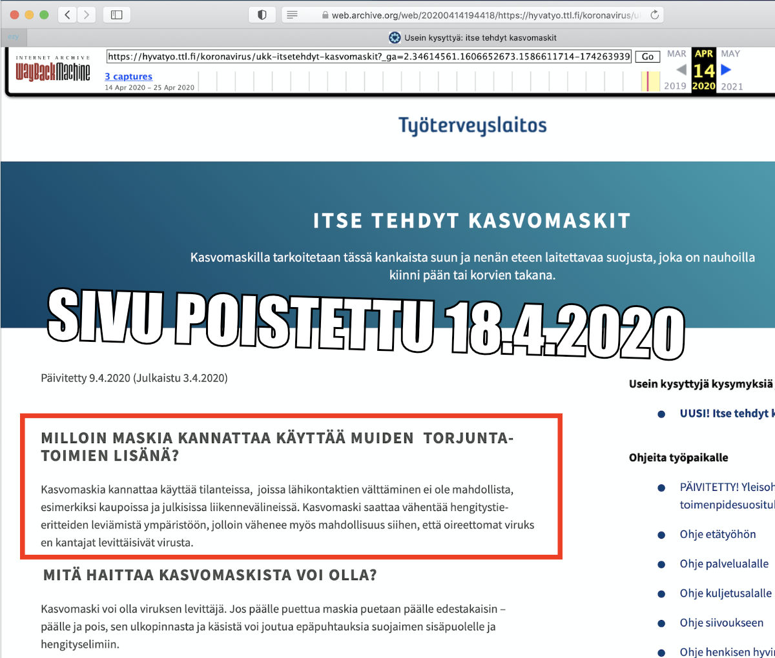Viewport: 775px width, 658px height.
Task: Open the Työterveyslaitos logo link
Action: (472, 126)
